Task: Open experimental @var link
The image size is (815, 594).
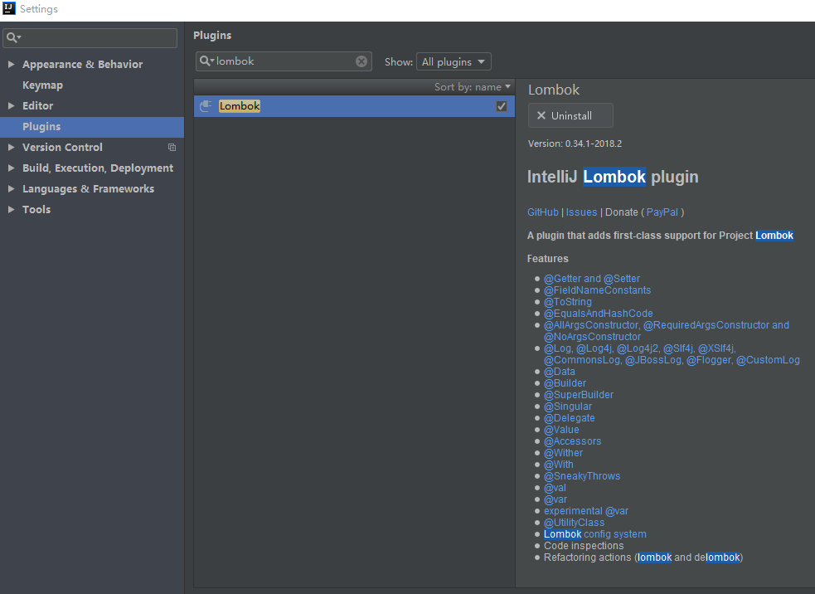Action: [586, 511]
